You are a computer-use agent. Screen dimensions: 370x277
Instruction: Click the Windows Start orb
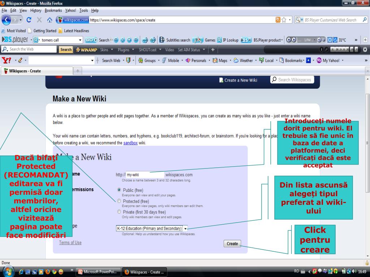[8, 272]
